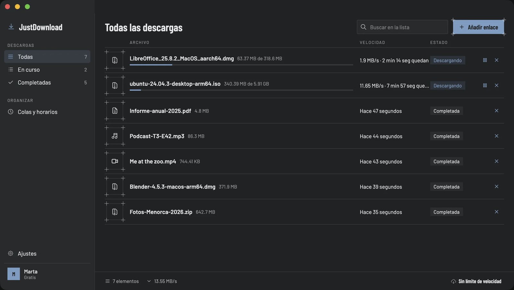Click the video camera icon of Me at the zoo.mp4
The width and height of the screenshot is (514, 290).
115,161
